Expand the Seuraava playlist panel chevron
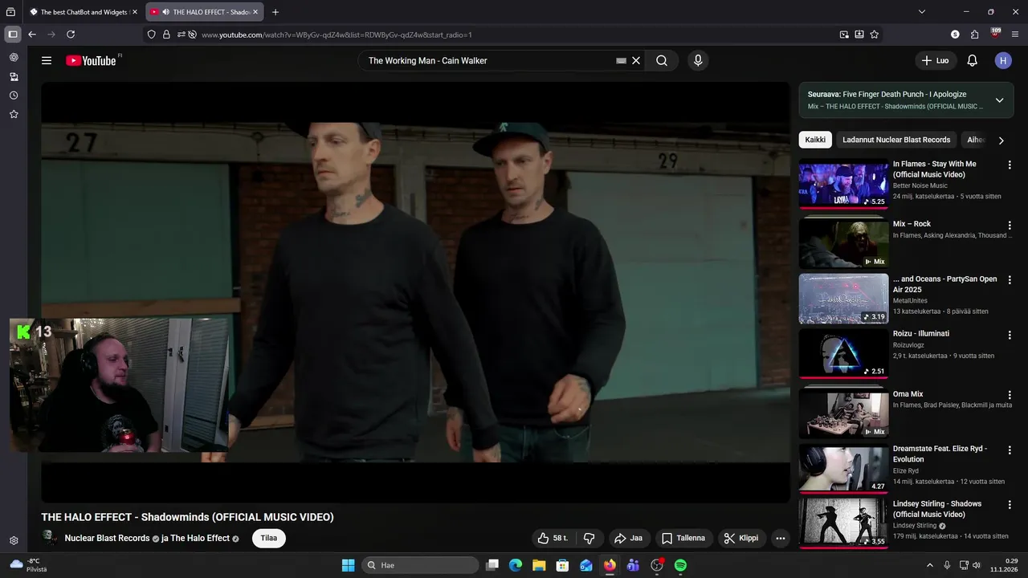The image size is (1028, 578). [x=999, y=100]
